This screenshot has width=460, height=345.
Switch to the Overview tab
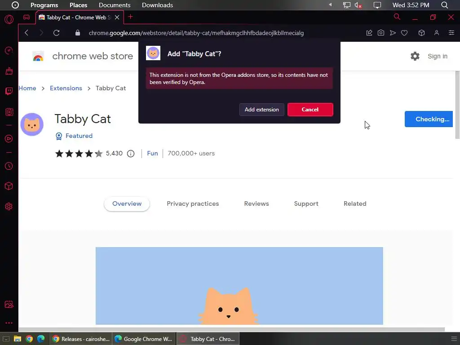[x=127, y=203]
